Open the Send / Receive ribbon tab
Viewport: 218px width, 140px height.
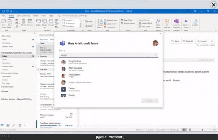[x=24, y=16]
